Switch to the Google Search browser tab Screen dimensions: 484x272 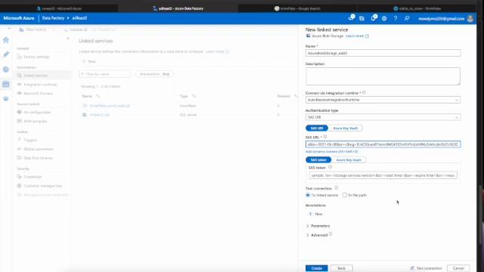pos(297,8)
